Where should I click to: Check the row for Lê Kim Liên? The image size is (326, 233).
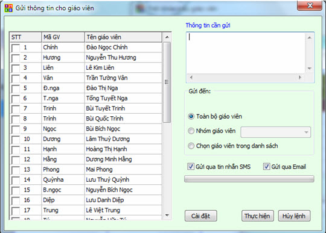[16, 68]
